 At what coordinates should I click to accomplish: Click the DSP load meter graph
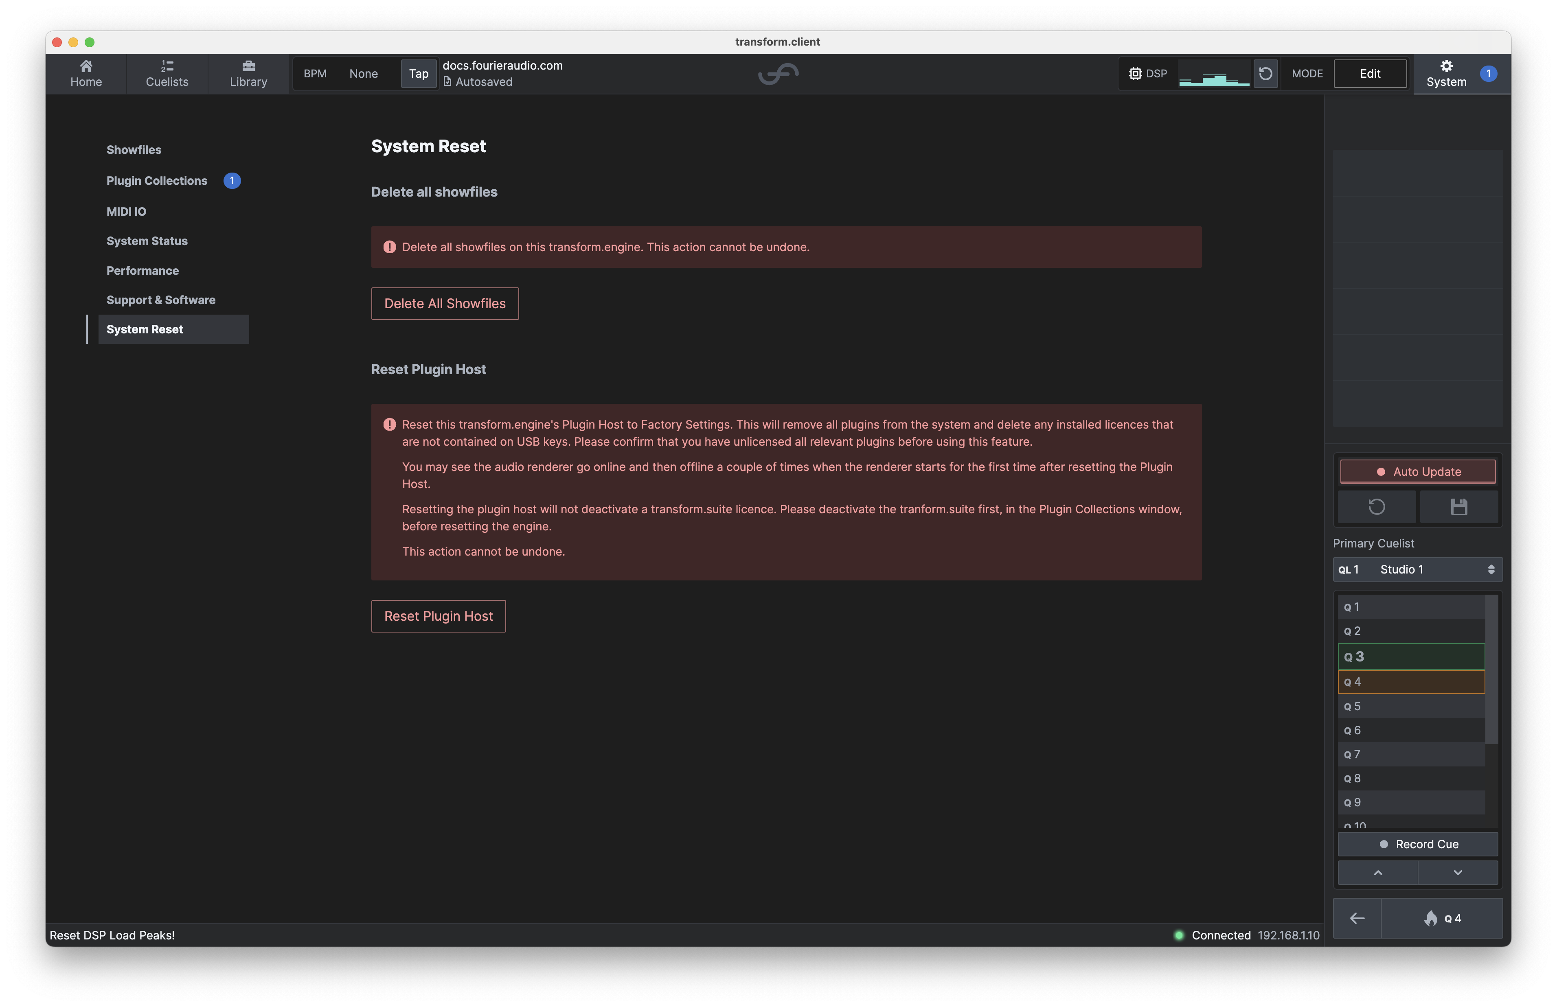coord(1214,74)
